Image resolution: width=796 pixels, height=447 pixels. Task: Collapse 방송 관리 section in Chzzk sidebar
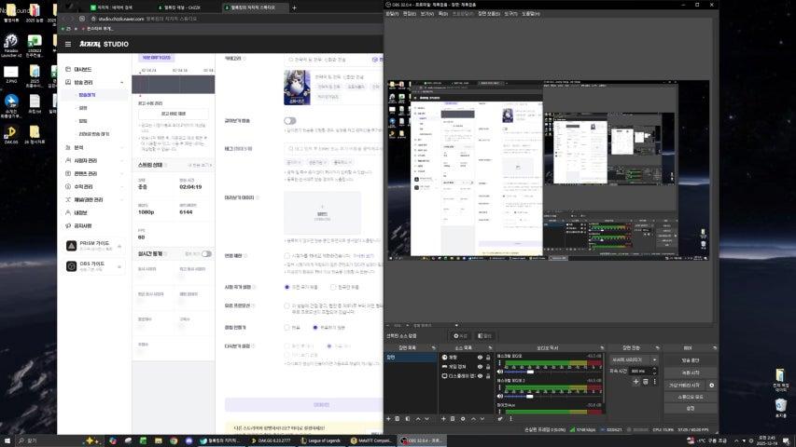122,82
